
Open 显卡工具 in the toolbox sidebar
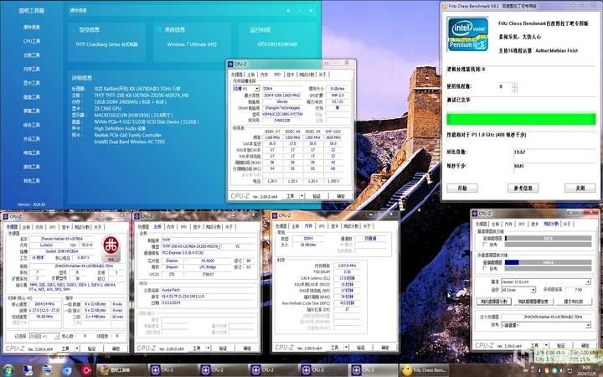(x=32, y=83)
